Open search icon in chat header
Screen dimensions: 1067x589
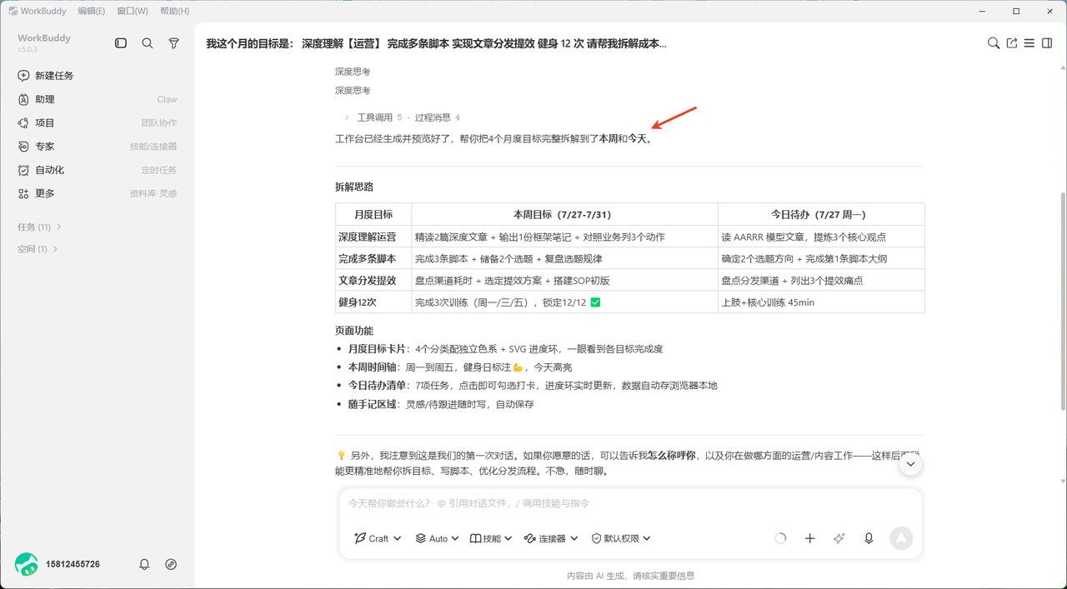point(994,43)
